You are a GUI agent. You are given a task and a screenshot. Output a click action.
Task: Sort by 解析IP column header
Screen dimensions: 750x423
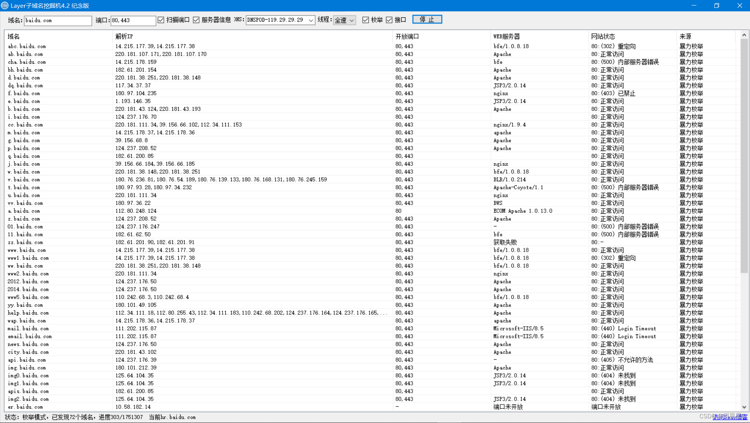click(x=252, y=36)
